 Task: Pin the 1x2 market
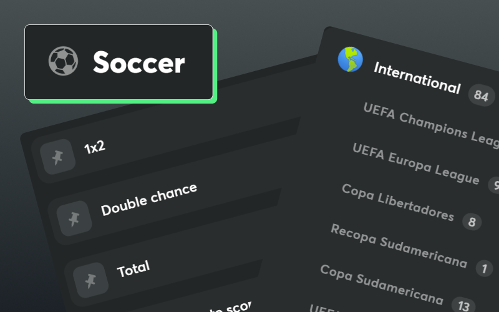coord(57,157)
